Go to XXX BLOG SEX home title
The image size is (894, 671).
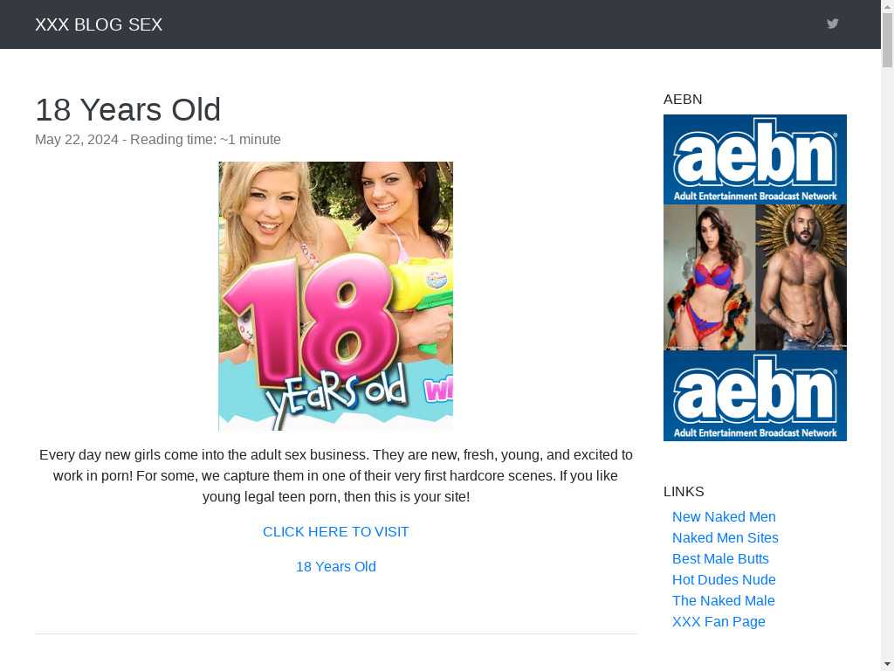pos(99,24)
